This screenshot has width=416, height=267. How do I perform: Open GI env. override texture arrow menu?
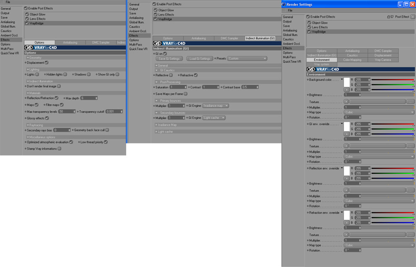coord(346,146)
